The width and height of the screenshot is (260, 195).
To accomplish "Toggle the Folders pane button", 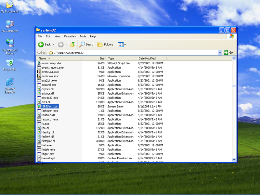I will pyautogui.click(x=105, y=45).
